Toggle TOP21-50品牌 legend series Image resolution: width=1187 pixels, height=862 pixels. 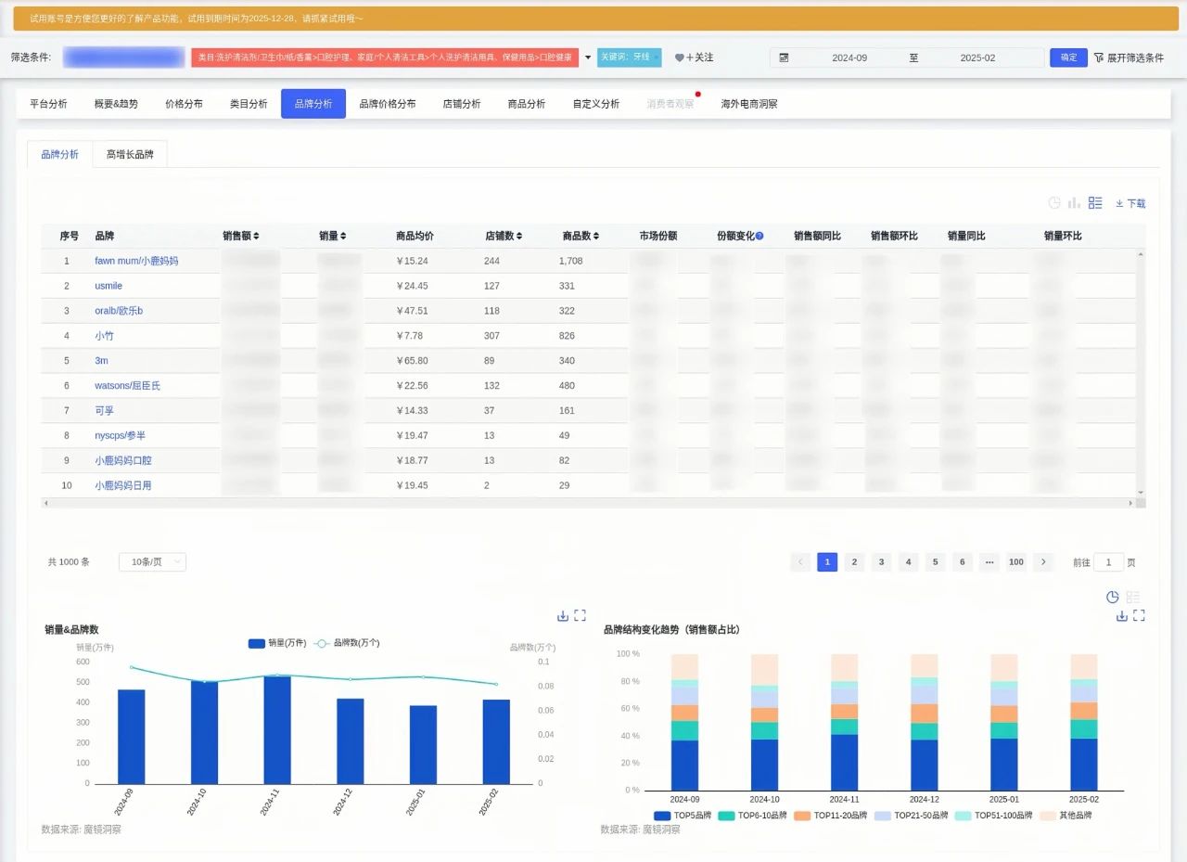pyautogui.click(x=912, y=816)
